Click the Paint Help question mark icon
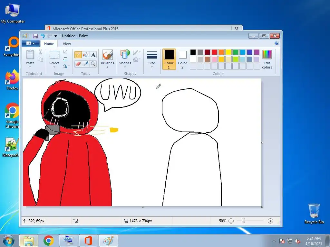This screenshot has height=247, width=330. coord(277,43)
